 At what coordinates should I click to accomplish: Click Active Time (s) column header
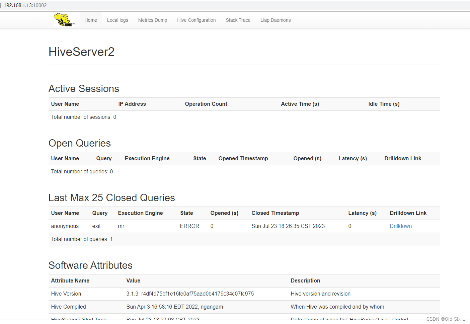tap(300, 104)
